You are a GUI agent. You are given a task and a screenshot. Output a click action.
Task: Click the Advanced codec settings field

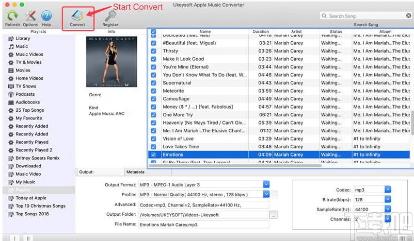(x=204, y=205)
